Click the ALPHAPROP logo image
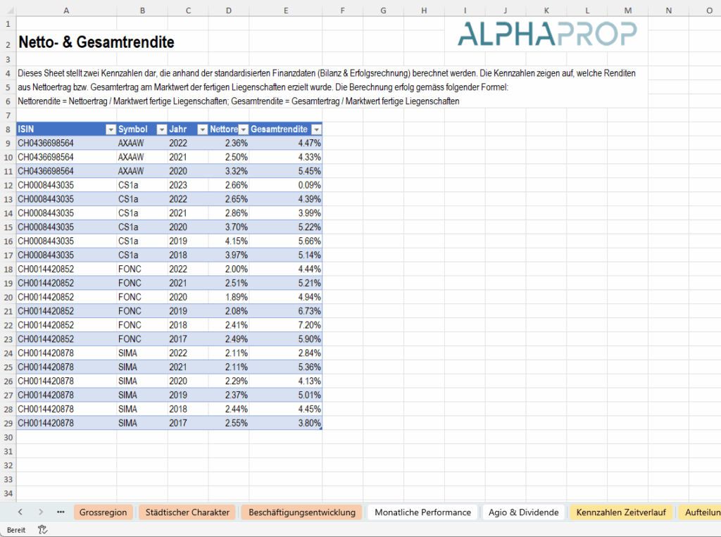The width and height of the screenshot is (721, 537). pos(547,34)
